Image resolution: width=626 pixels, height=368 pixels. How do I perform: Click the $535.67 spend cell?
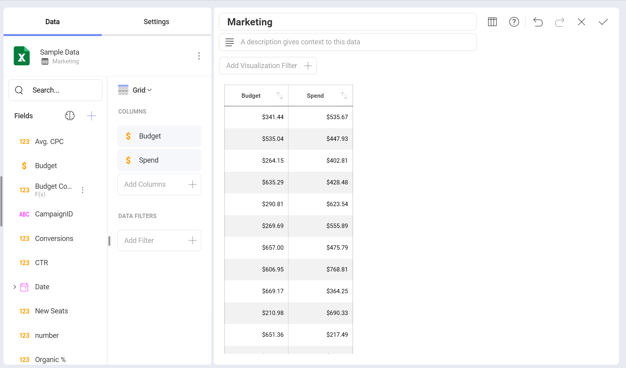[321, 117]
